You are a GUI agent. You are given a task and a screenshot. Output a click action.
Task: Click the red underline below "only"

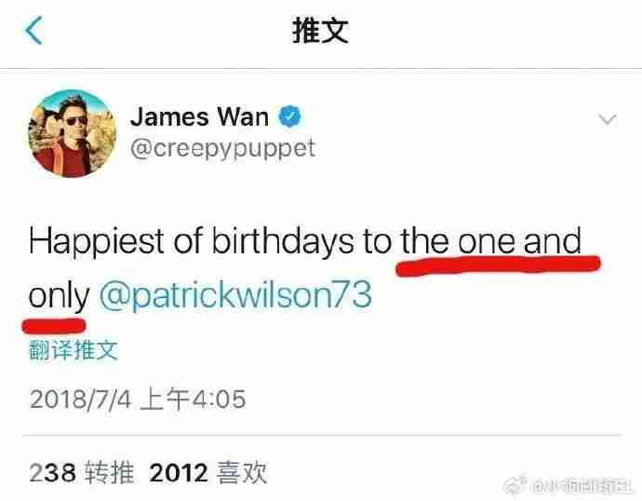pyautogui.click(x=54, y=326)
